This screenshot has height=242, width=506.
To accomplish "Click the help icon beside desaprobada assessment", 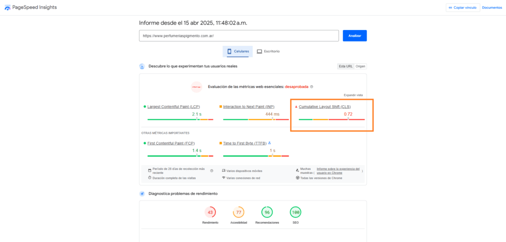I will coord(312,87).
